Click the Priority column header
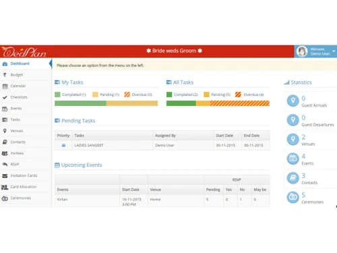The width and height of the screenshot is (337, 253). 63,136
